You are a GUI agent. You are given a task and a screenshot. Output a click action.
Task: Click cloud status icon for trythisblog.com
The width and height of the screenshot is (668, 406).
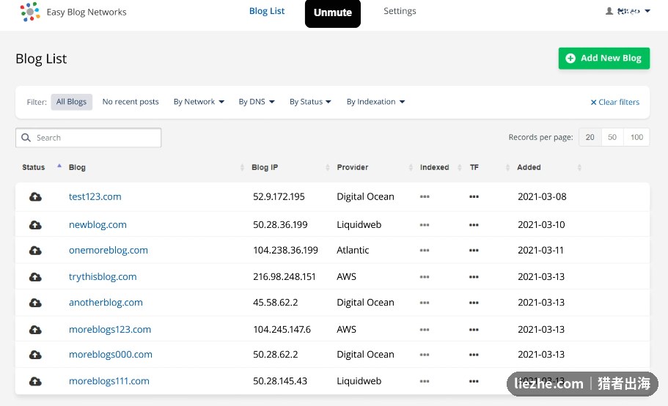coord(35,277)
